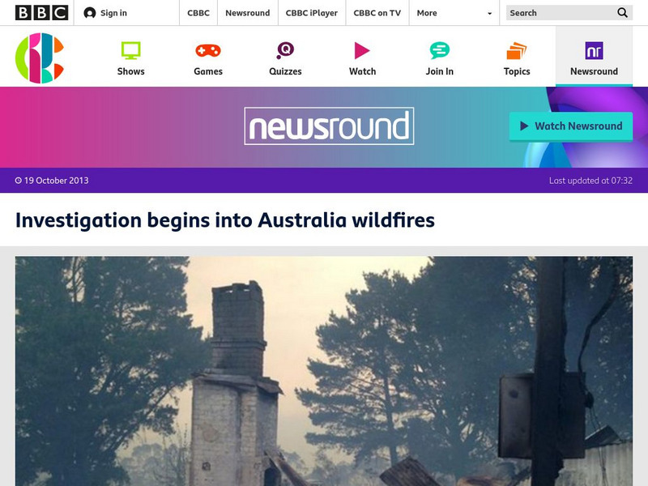Viewport: 648px width, 486px height.
Task: Open the Join In speech bubble icon
Action: (439, 50)
